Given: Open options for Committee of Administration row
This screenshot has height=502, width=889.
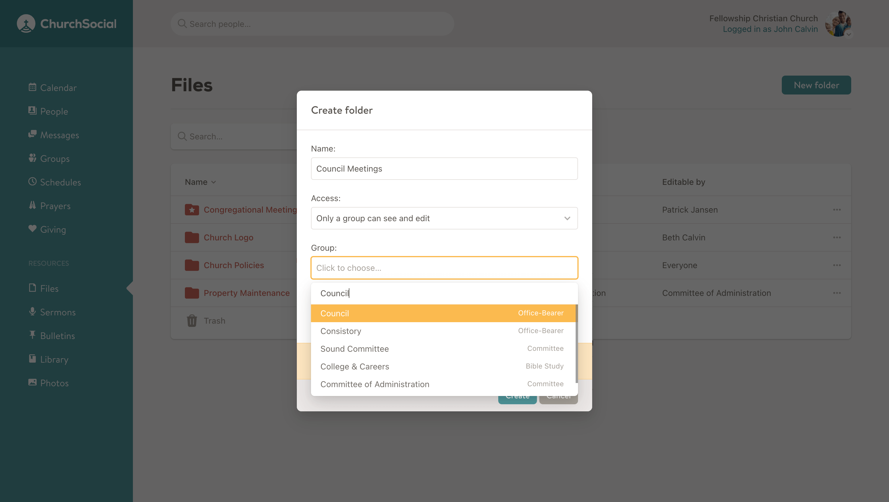Looking at the screenshot, I should (x=837, y=293).
